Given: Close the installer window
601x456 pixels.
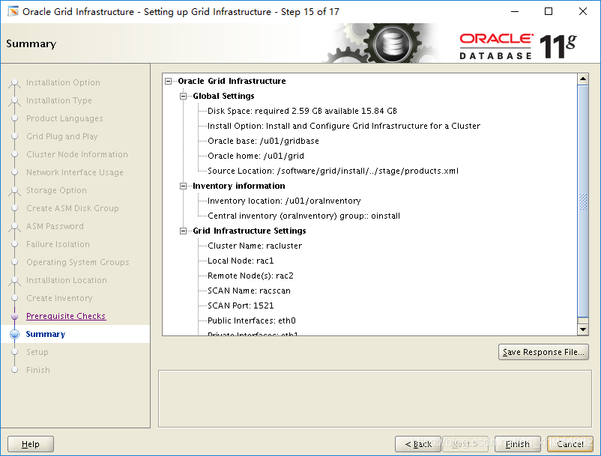Looking at the screenshot, I should [x=582, y=11].
